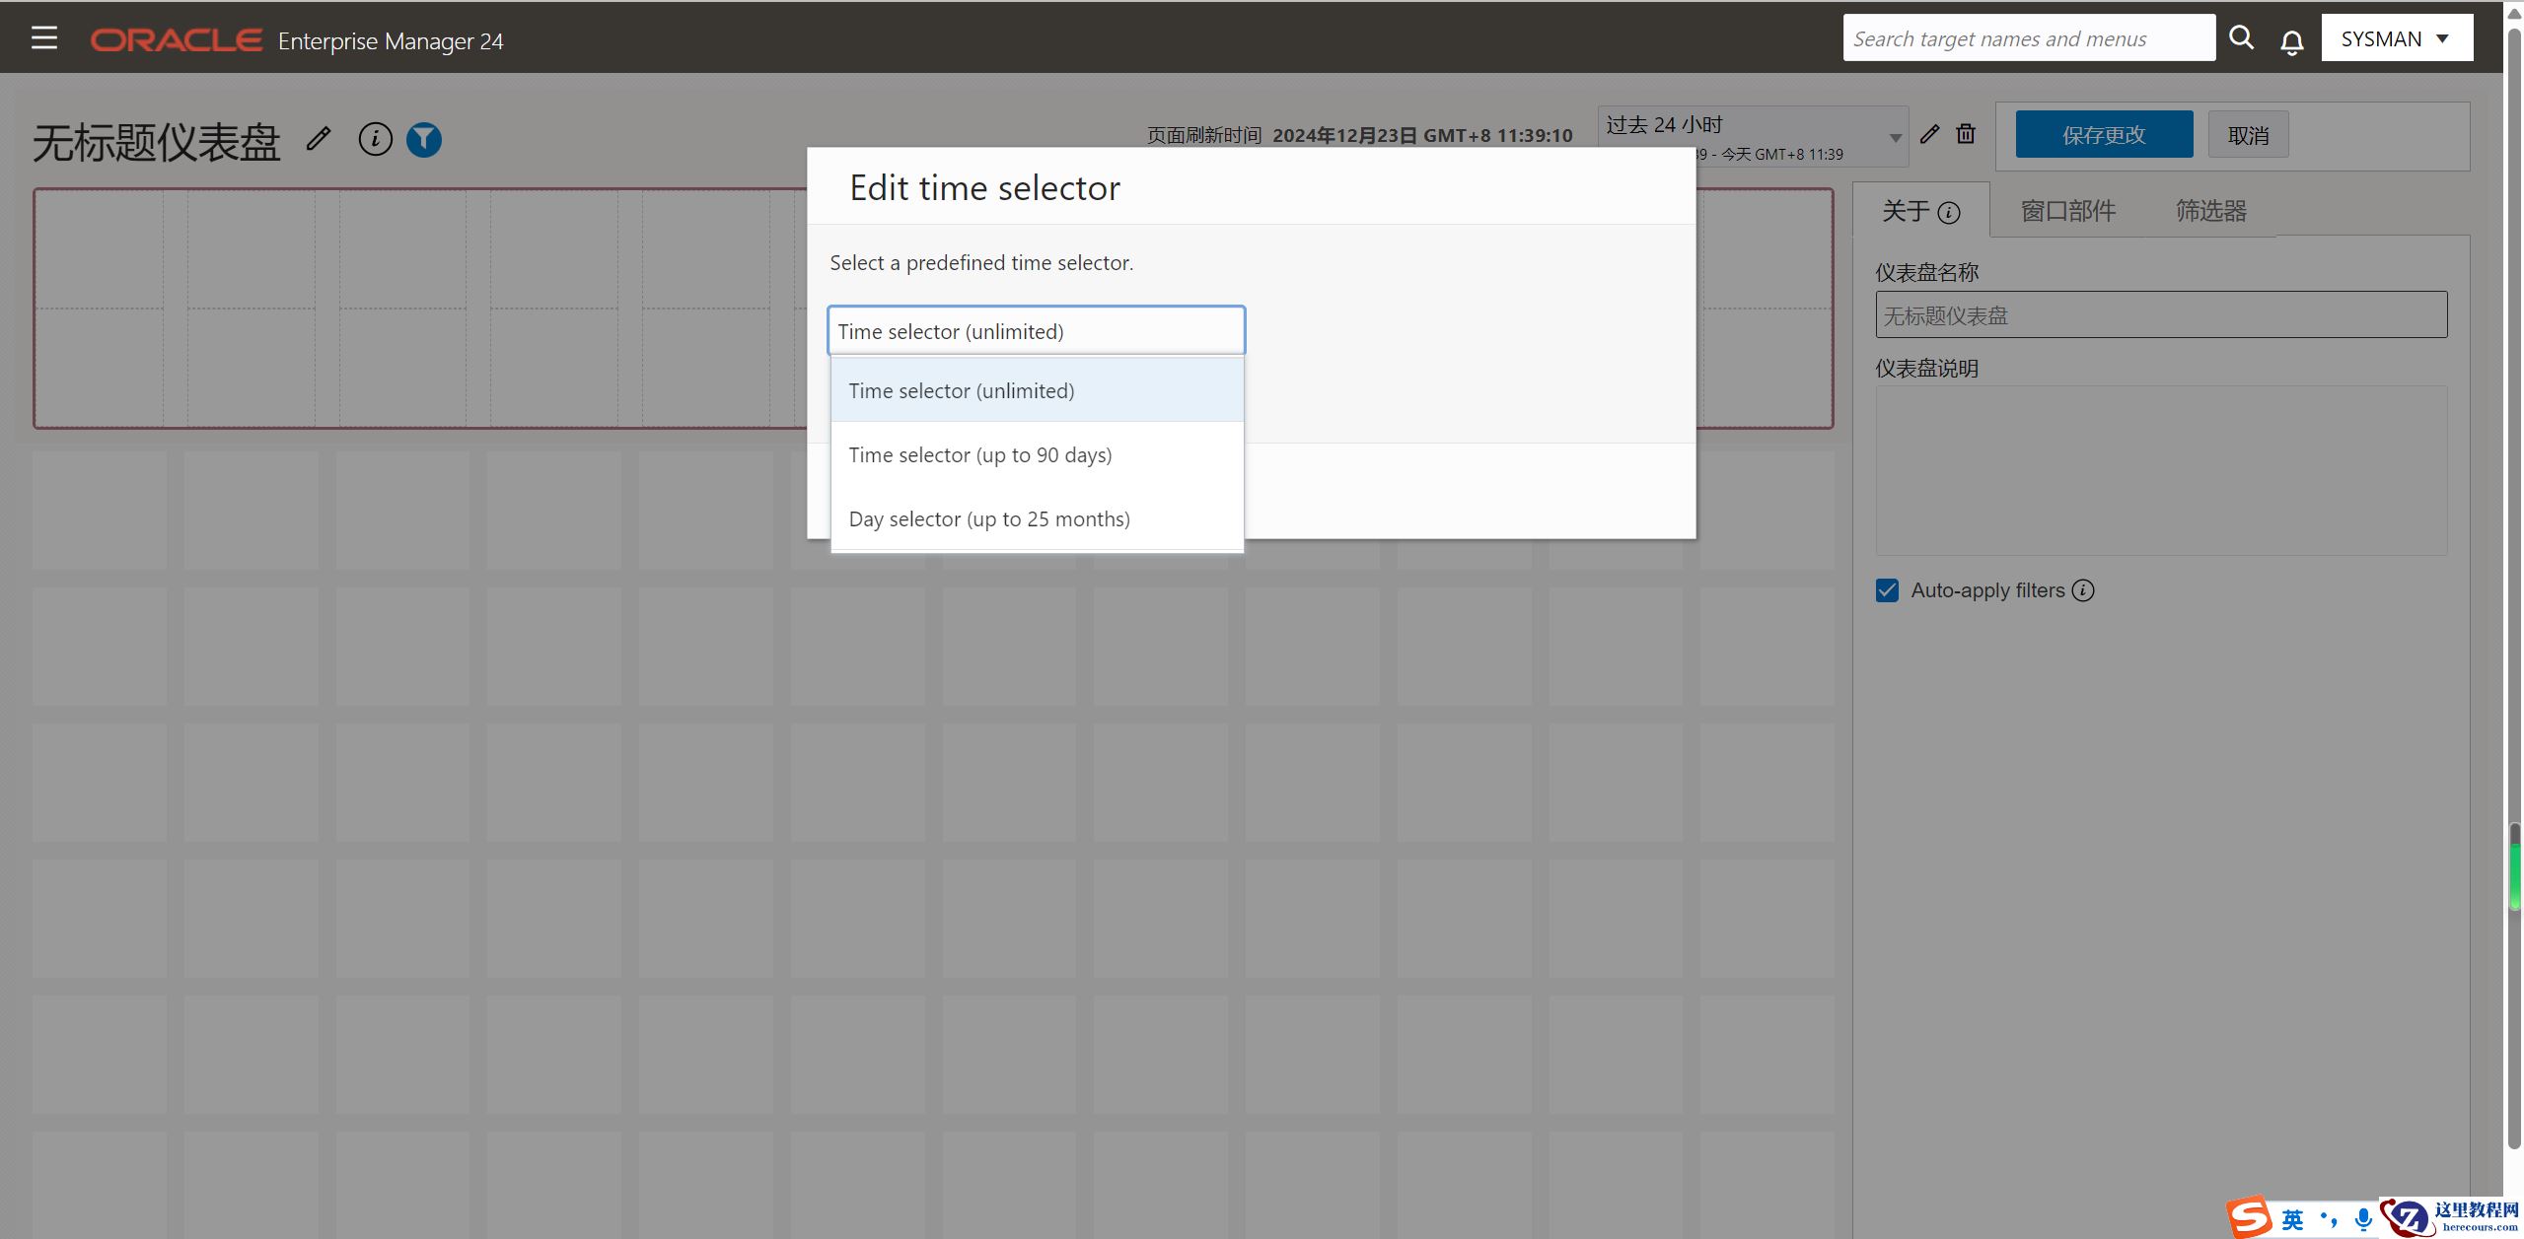Click the Time selector (unlimited) combo box
The width and height of the screenshot is (2524, 1239).
point(1036,331)
